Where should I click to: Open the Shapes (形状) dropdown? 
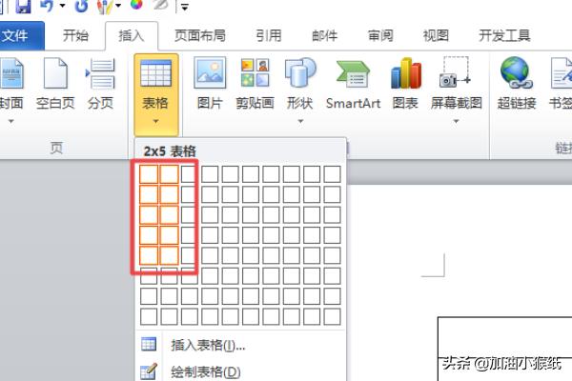point(300,86)
